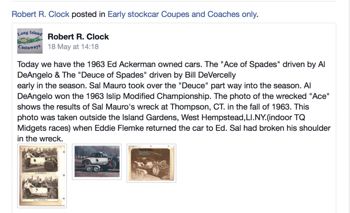This screenshot has width=350, height=213.
Task: Open the sepia wrecked Ace car photo
Action: click(151, 163)
